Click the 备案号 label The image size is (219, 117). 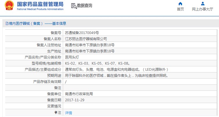56,33
